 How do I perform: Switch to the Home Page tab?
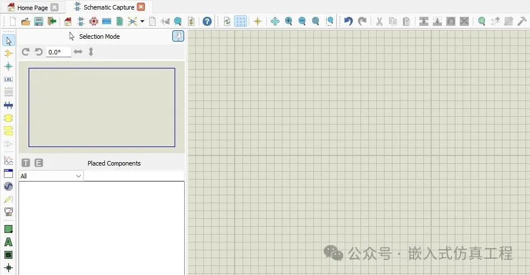click(33, 7)
